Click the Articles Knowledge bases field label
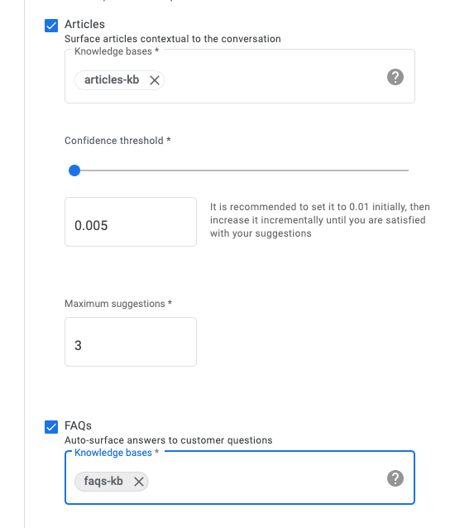The image size is (474, 528). 117,51
